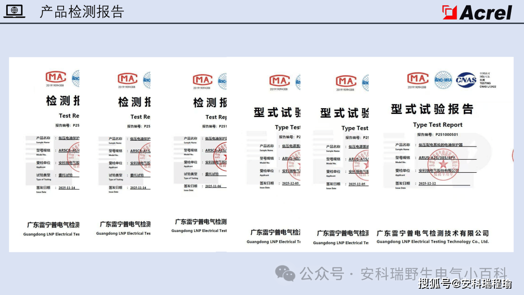Viewport: 524px width, 295px height.
Task: Click the product name 低压配电系统的电涌保护器
Action: click(x=441, y=145)
